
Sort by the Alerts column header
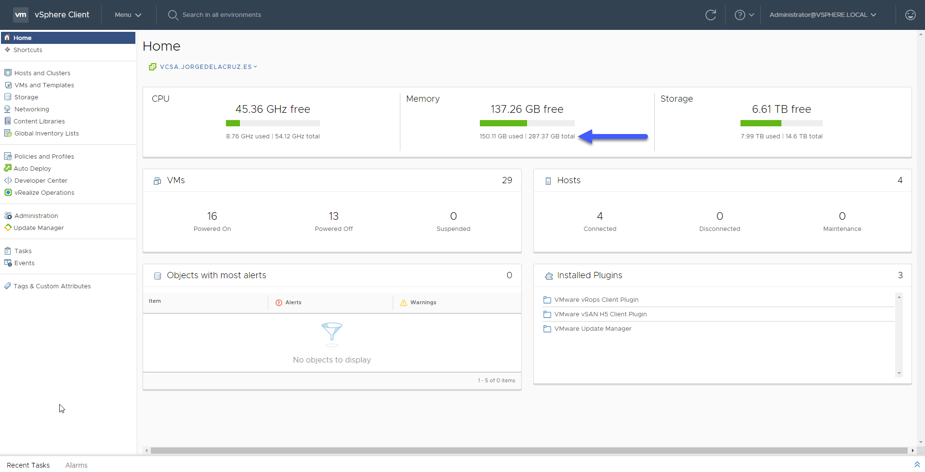(293, 302)
